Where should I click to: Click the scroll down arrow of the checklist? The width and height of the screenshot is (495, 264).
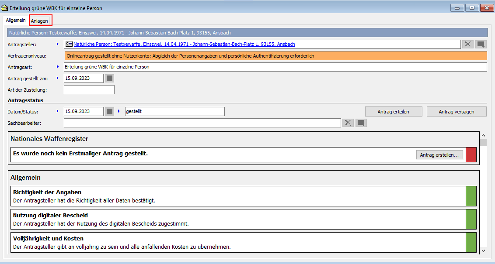click(483, 250)
